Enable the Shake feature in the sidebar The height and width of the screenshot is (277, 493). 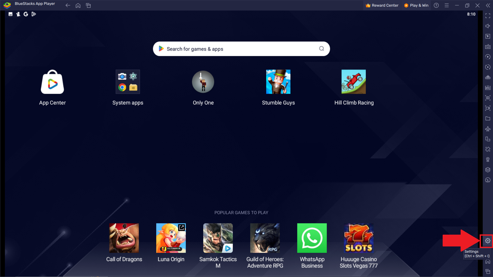[488, 149]
